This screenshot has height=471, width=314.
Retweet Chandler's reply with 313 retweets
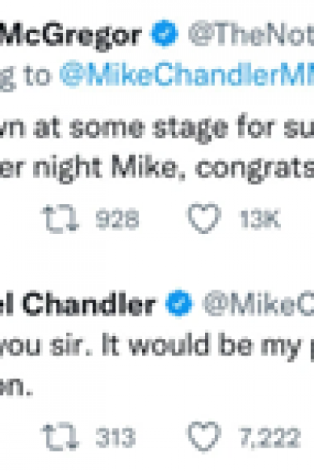61,436
